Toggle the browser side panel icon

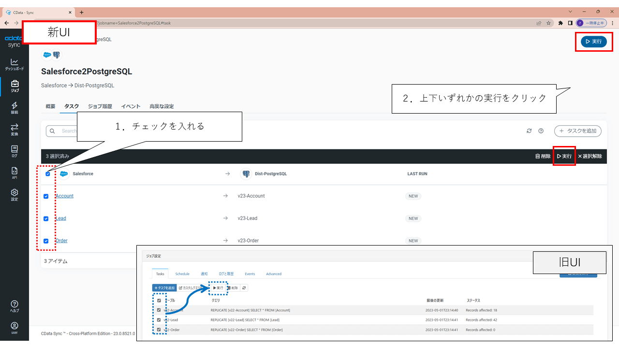pyautogui.click(x=570, y=23)
